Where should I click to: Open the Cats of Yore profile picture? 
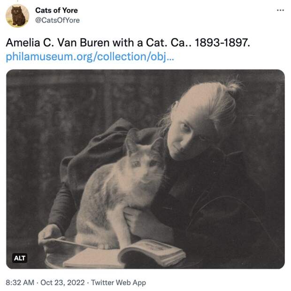click(x=17, y=16)
